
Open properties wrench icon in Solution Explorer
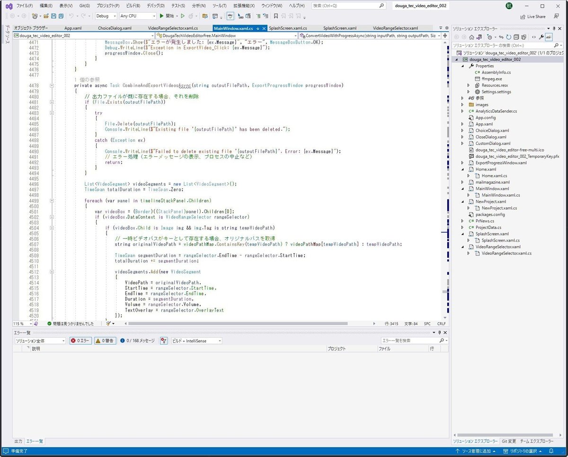[x=541, y=37]
